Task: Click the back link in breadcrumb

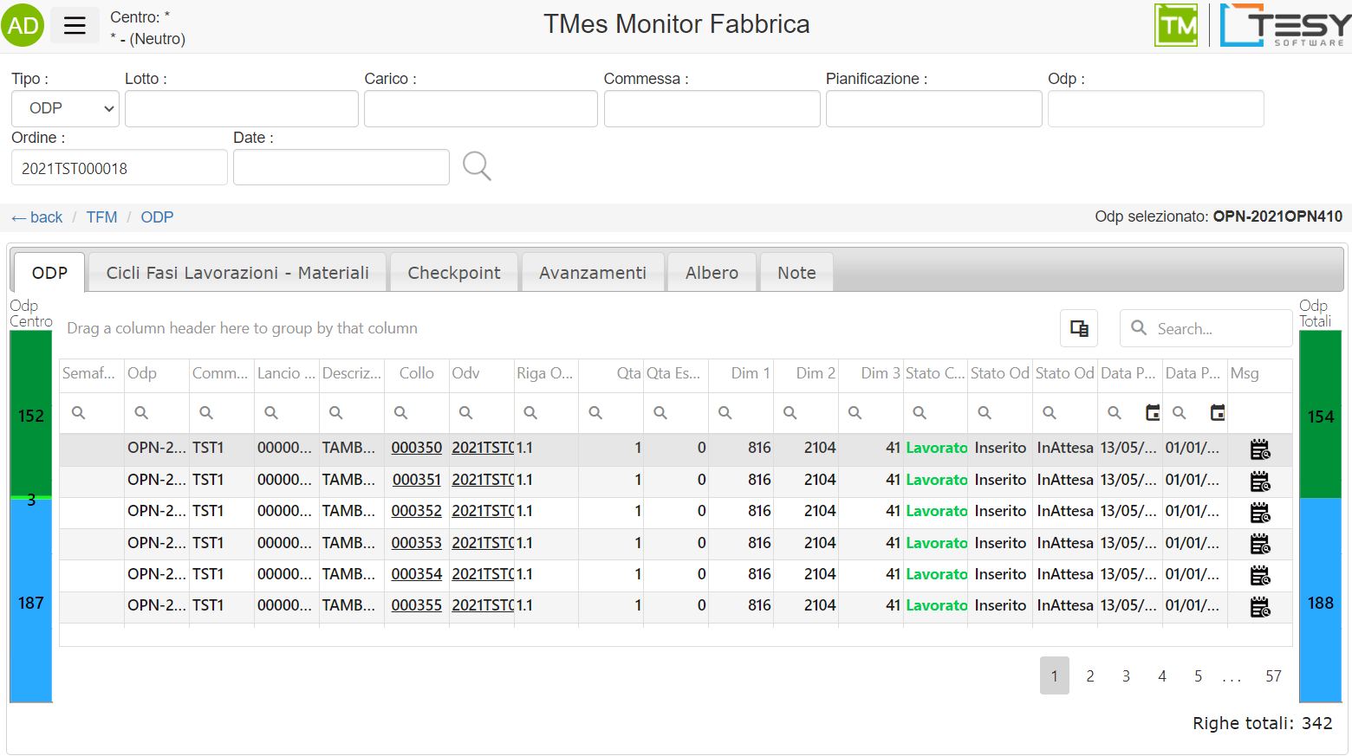Action: 37,217
